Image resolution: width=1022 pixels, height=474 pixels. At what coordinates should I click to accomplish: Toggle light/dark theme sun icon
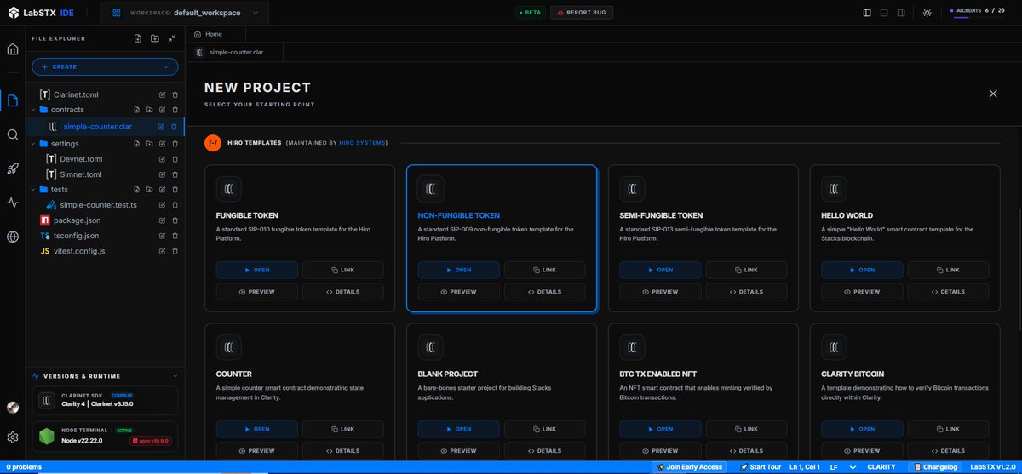[x=927, y=13]
